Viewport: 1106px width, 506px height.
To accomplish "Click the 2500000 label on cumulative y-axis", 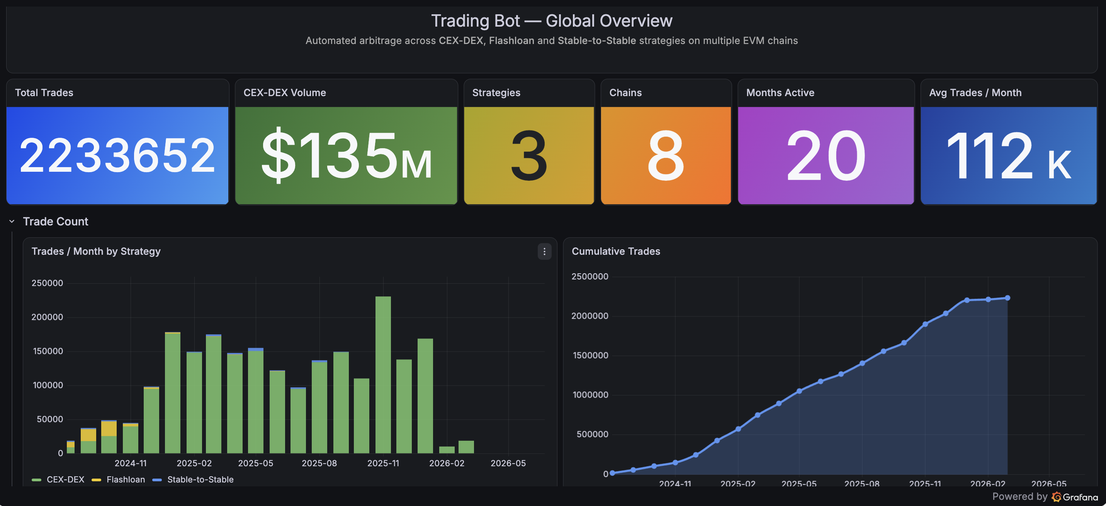I will pos(590,277).
